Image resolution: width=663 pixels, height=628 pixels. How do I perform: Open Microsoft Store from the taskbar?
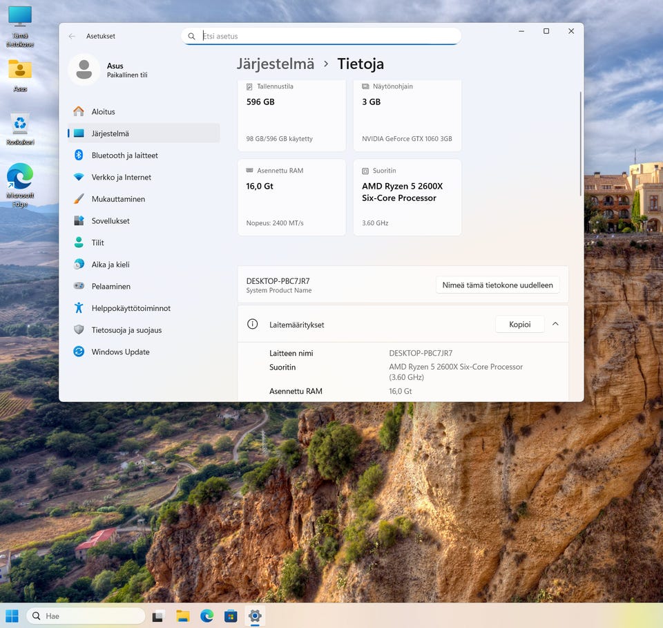tap(231, 616)
